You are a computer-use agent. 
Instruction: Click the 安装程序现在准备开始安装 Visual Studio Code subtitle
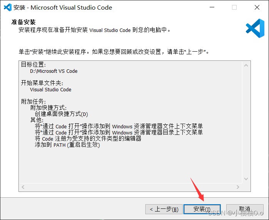[x=94, y=30]
